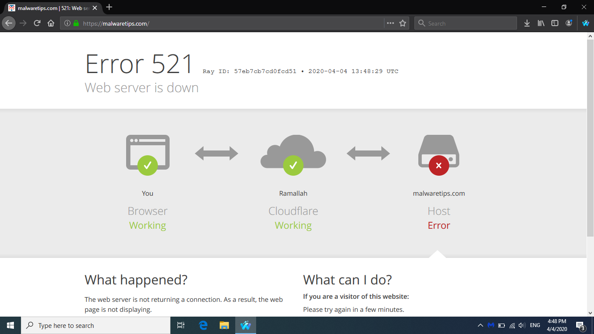Open the Library bookmarks and history
This screenshot has height=334, width=594.
(x=541, y=23)
